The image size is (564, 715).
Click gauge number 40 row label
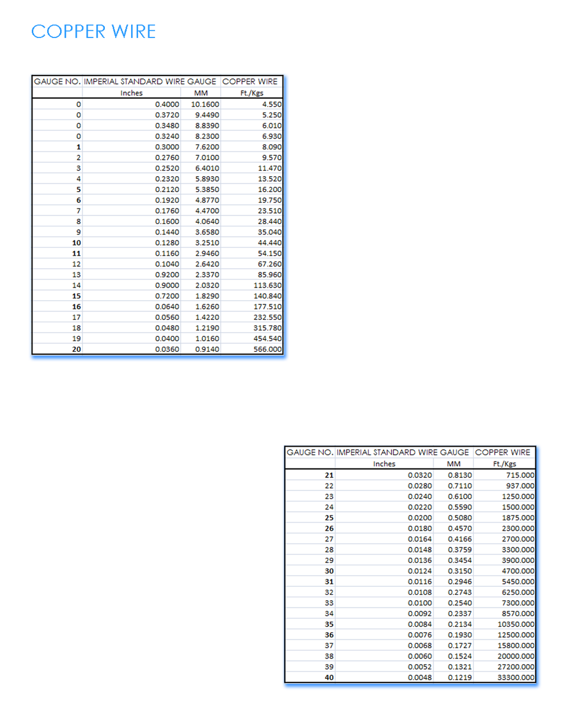click(x=329, y=678)
